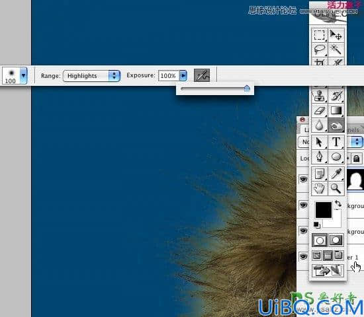Select the Clone Stamp tool
Screen dimensions: 364x317
pyautogui.click(x=320, y=96)
